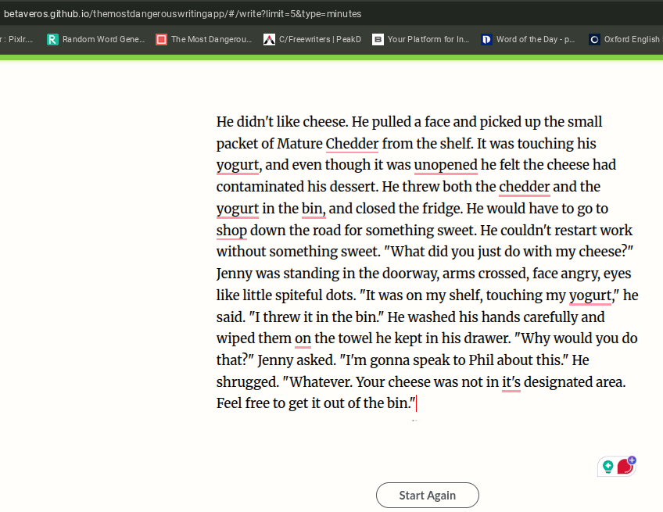The width and height of the screenshot is (663, 512).
Task: Click the green writing progress bar
Action: (x=331, y=58)
